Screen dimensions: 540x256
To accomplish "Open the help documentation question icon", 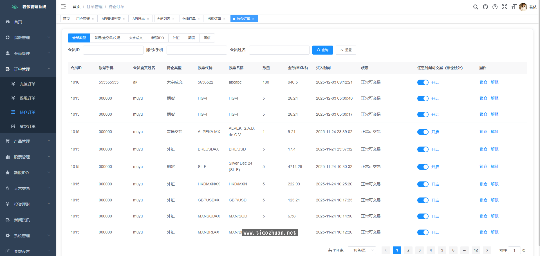I will (x=495, y=7).
